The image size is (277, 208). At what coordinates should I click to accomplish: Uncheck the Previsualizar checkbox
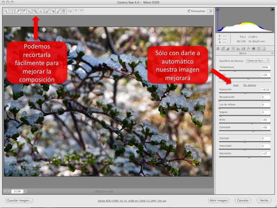189,11
